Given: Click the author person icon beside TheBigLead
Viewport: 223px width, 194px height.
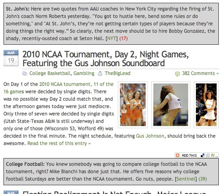Looking at the screenshot, I should point(100,74).
